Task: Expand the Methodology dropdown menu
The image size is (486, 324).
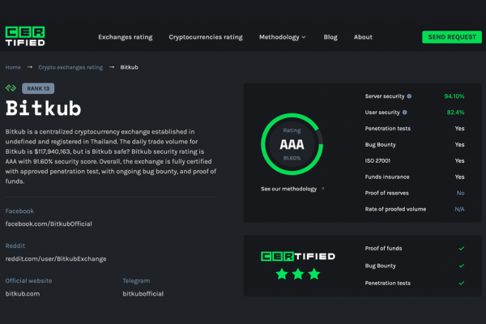Action: 283,37
